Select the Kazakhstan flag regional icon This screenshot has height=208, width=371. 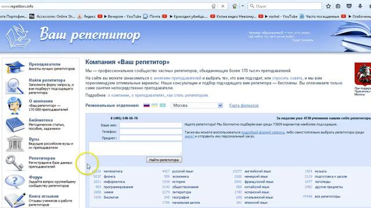click(162, 105)
